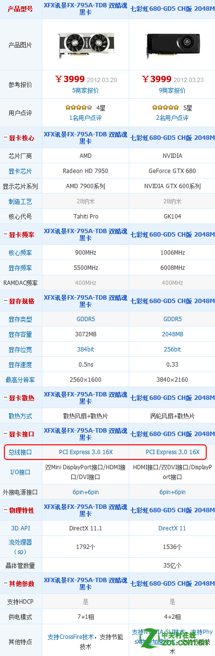Open the 流处理器 (sp) parameter link
This screenshot has width=215, height=656.
point(20,547)
